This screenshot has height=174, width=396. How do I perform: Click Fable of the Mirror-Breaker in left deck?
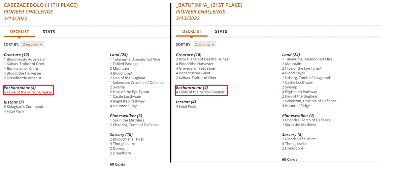[28, 92]
